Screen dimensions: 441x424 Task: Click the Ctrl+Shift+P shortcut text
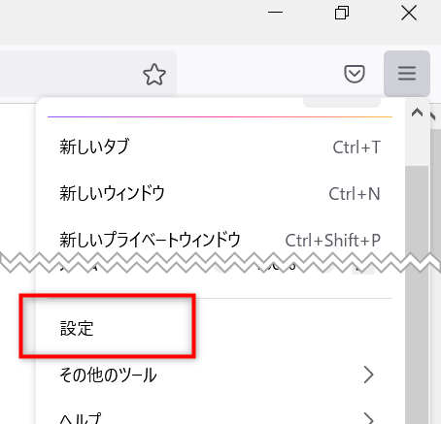pos(332,241)
